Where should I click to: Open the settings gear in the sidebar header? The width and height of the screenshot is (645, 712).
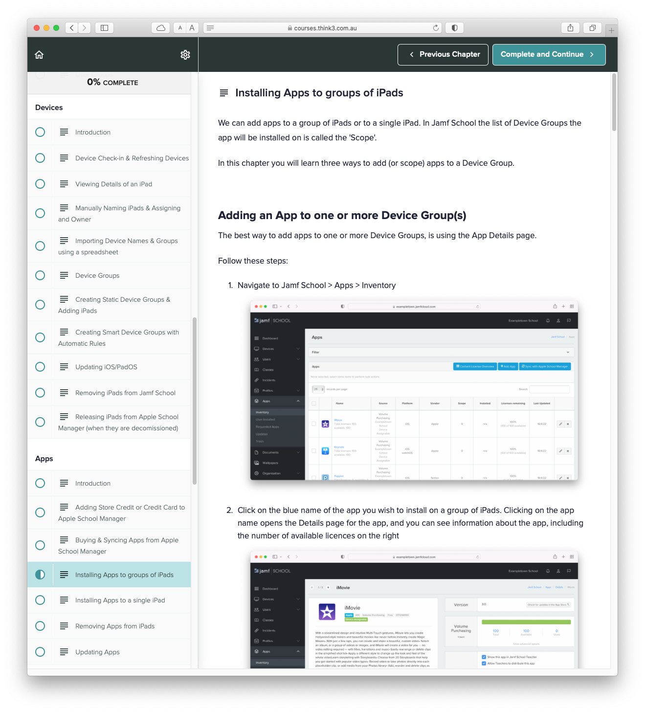click(185, 55)
